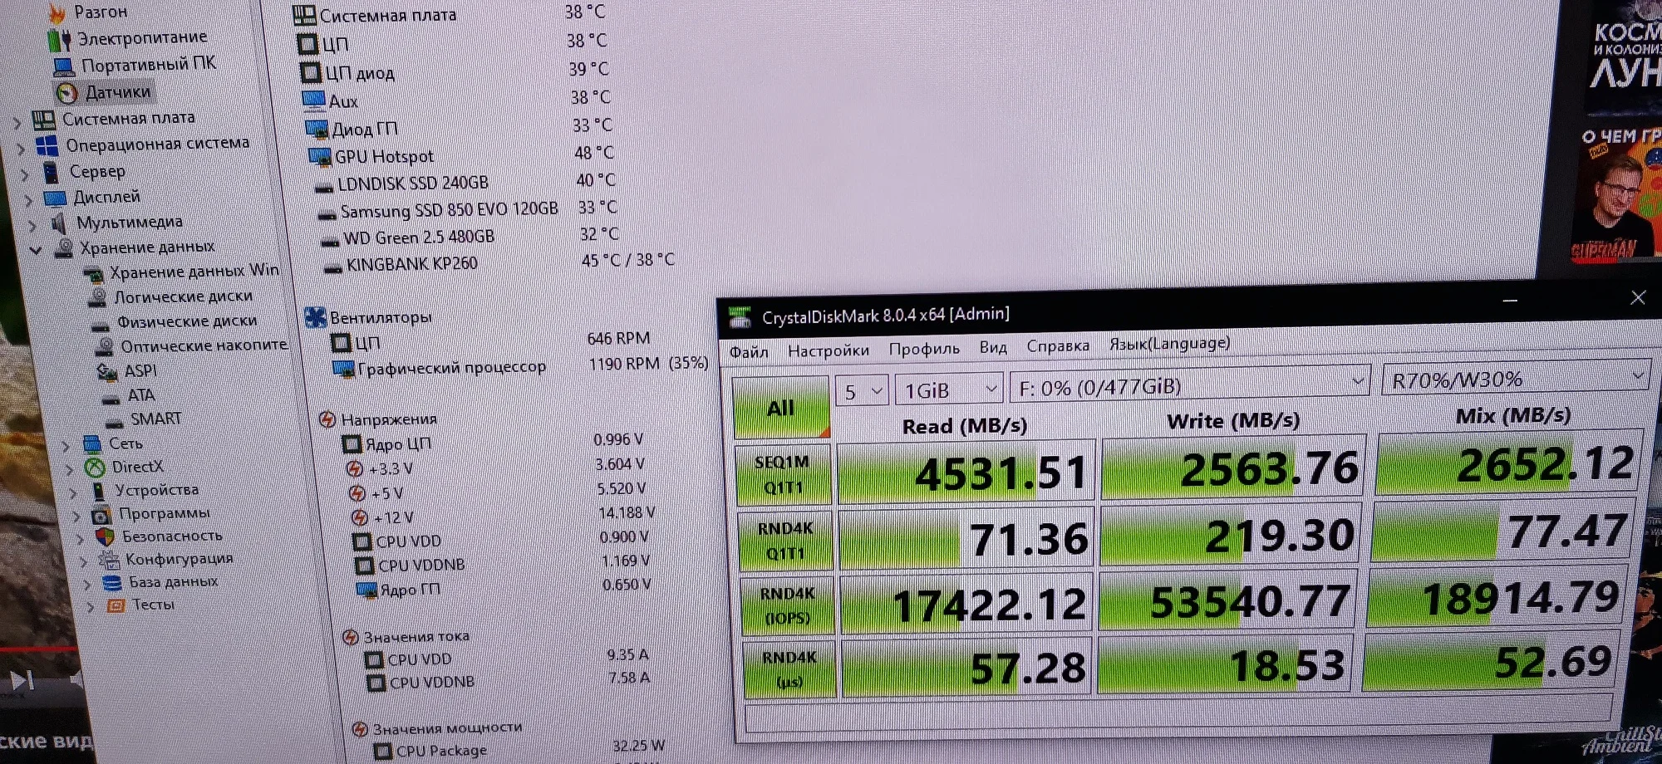Select the Samsung SSD 850 EVO 120GB row
Screen dimensions: 1662x764
(470, 210)
